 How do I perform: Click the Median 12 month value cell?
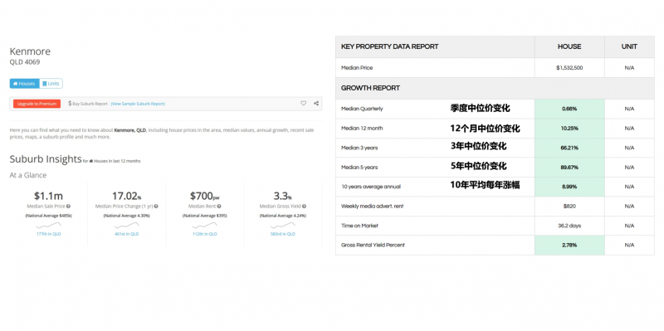click(569, 129)
